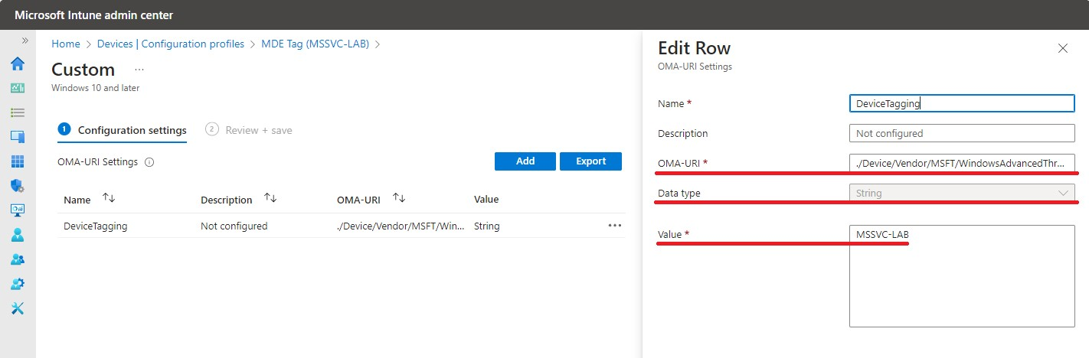Image resolution: width=1089 pixels, height=358 pixels.
Task: Open Home icon in sidebar
Action: point(17,63)
